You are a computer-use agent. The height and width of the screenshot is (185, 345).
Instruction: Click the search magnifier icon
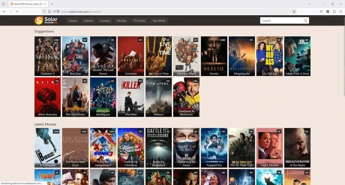[305, 21]
